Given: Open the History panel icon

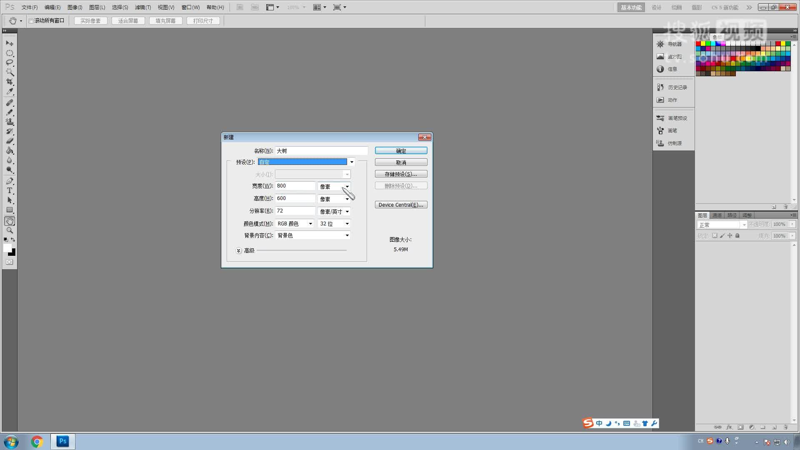Looking at the screenshot, I should coord(660,87).
